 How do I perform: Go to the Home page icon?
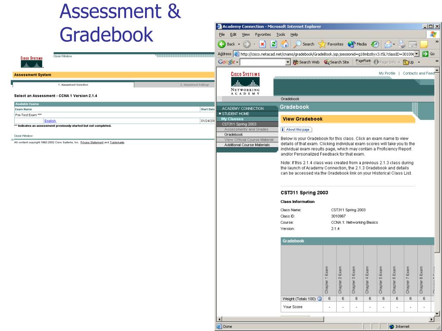pyautogui.click(x=285, y=44)
